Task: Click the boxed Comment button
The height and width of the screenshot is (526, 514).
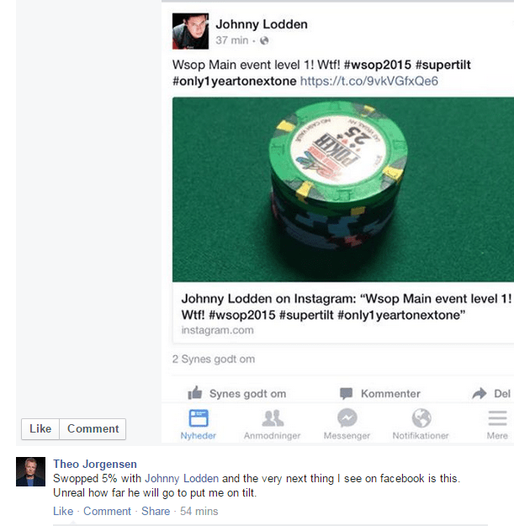Action: pyautogui.click(x=93, y=428)
